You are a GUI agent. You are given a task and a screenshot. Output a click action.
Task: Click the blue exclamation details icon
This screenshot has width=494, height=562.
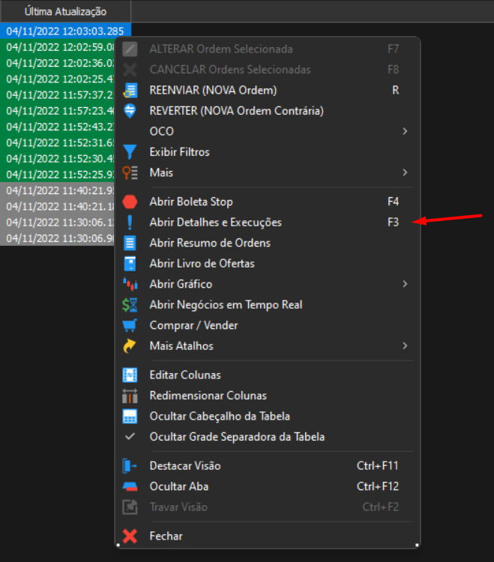click(x=130, y=223)
